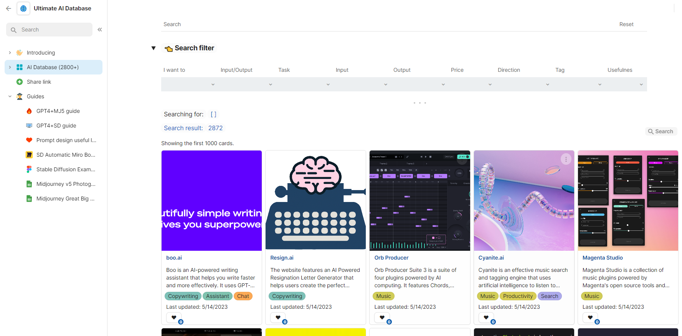Click the Search tag on Cyanite.ai

550,296
